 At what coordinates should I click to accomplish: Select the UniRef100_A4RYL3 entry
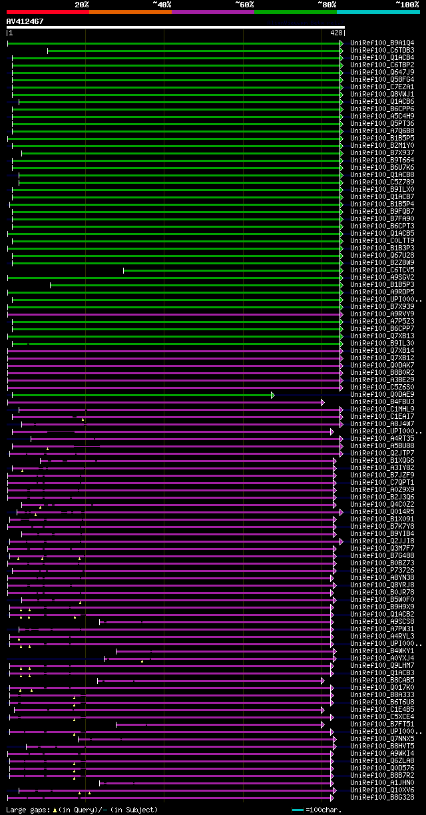click(x=382, y=636)
